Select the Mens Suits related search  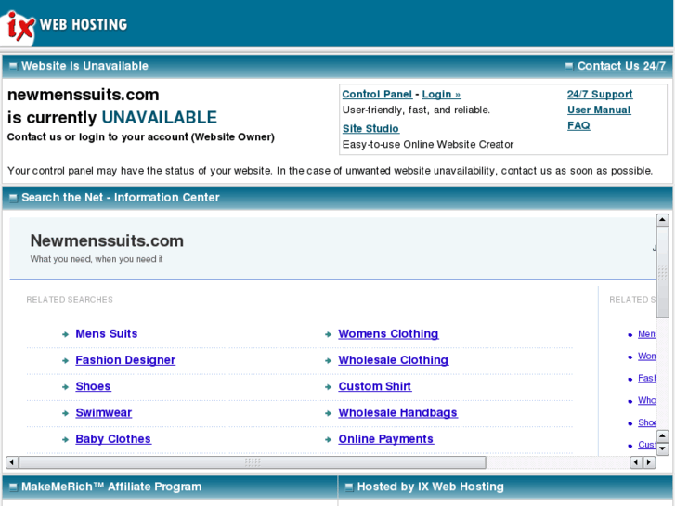107,333
